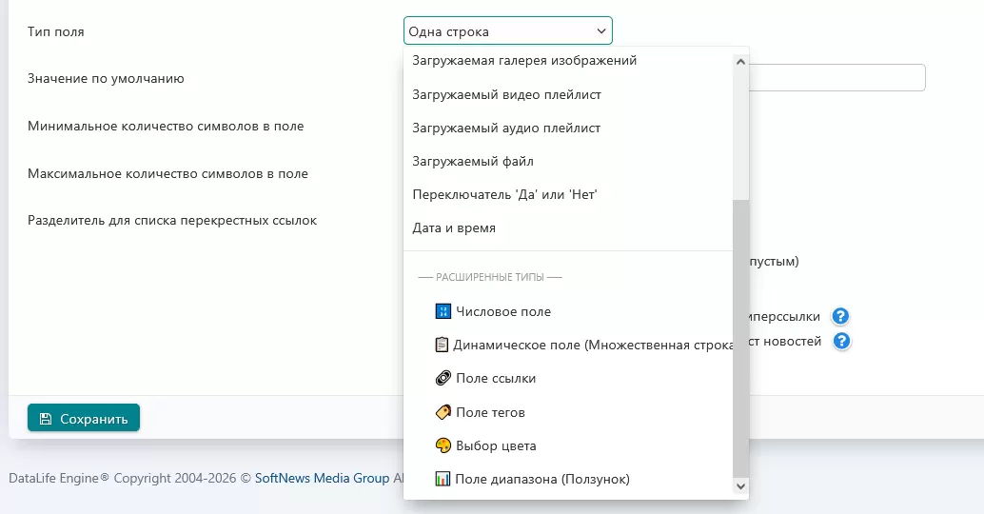This screenshot has height=514, width=984.
Task: Click the default value input field
Action: (x=837, y=78)
